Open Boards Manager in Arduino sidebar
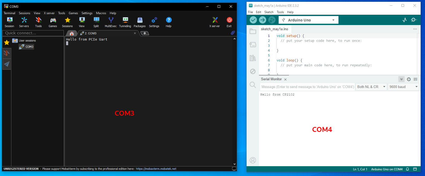This screenshot has height=176, width=425. pyautogui.click(x=253, y=45)
